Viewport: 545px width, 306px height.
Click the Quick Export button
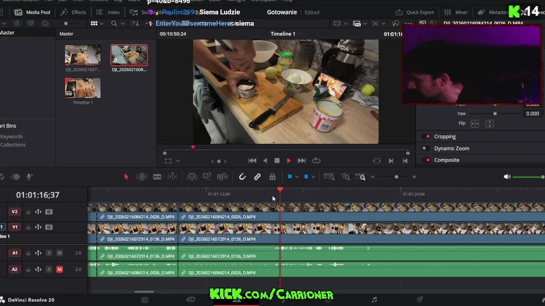click(415, 12)
